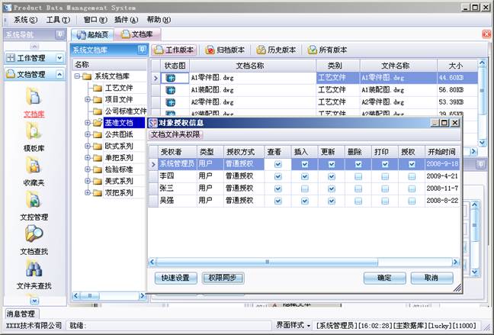Open the 文档查找 magnifier icon
Image resolution: width=494 pixels, height=335 pixels.
(x=34, y=234)
